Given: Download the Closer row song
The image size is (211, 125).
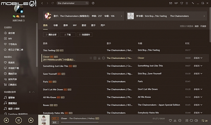Looking at the screenshot, I should pos(99,58).
